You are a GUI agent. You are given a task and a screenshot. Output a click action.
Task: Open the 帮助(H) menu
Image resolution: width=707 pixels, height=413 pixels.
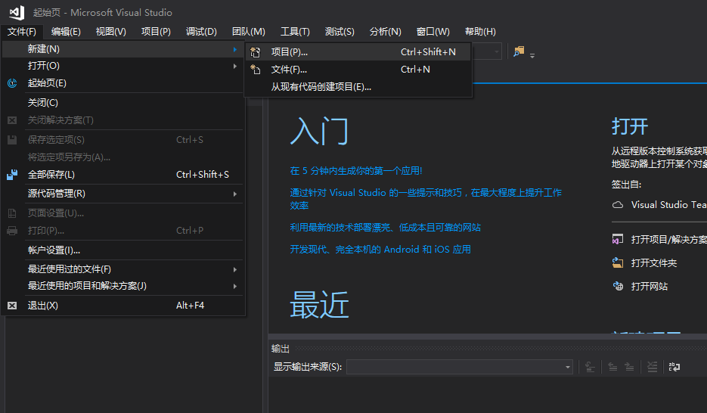click(x=480, y=32)
